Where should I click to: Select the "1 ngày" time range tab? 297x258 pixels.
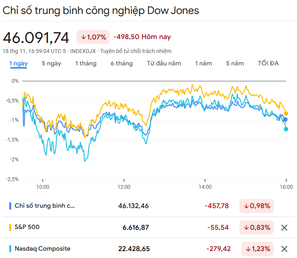19,63
